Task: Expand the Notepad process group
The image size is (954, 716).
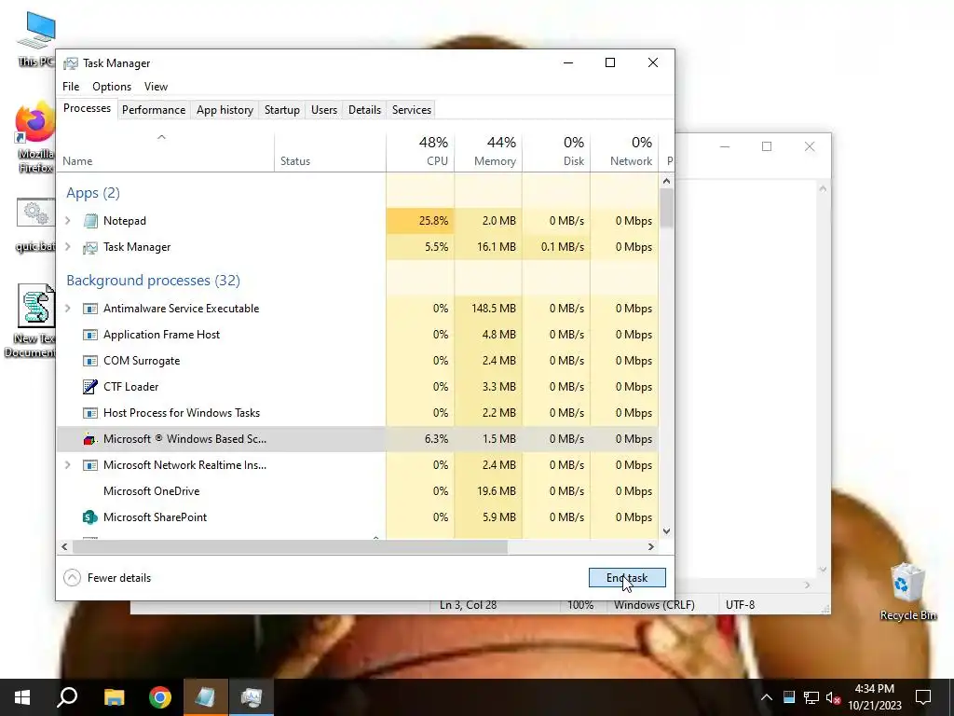Action: [x=68, y=221]
